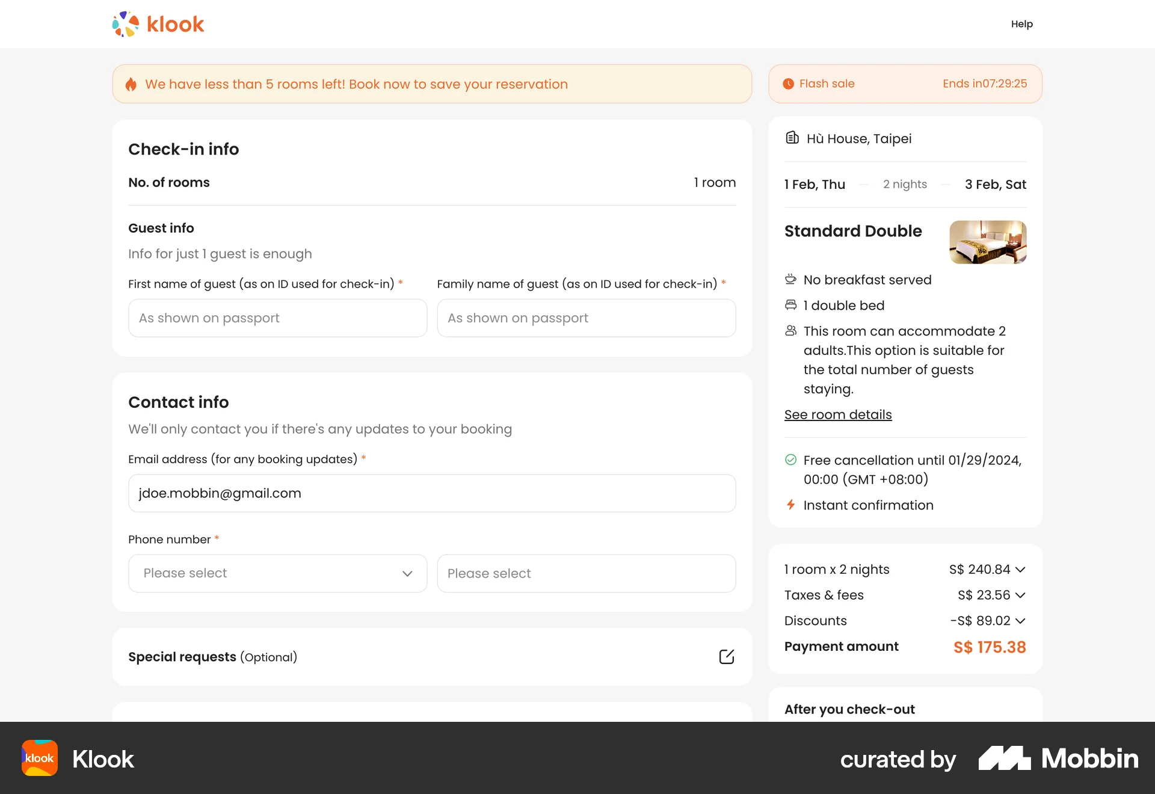
Task: Click the Standard Double room thumbnail
Action: click(x=988, y=242)
